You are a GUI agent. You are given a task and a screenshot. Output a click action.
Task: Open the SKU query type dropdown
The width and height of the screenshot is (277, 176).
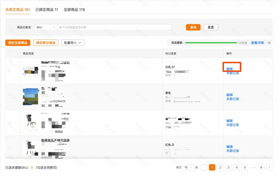[46, 27]
